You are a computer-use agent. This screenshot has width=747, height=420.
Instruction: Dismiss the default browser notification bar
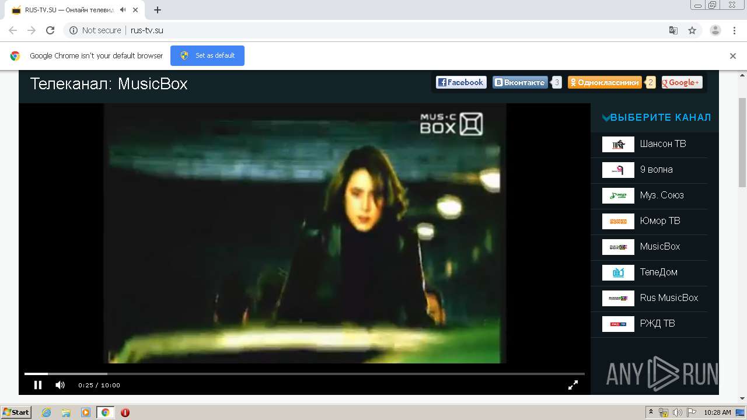[x=733, y=56]
